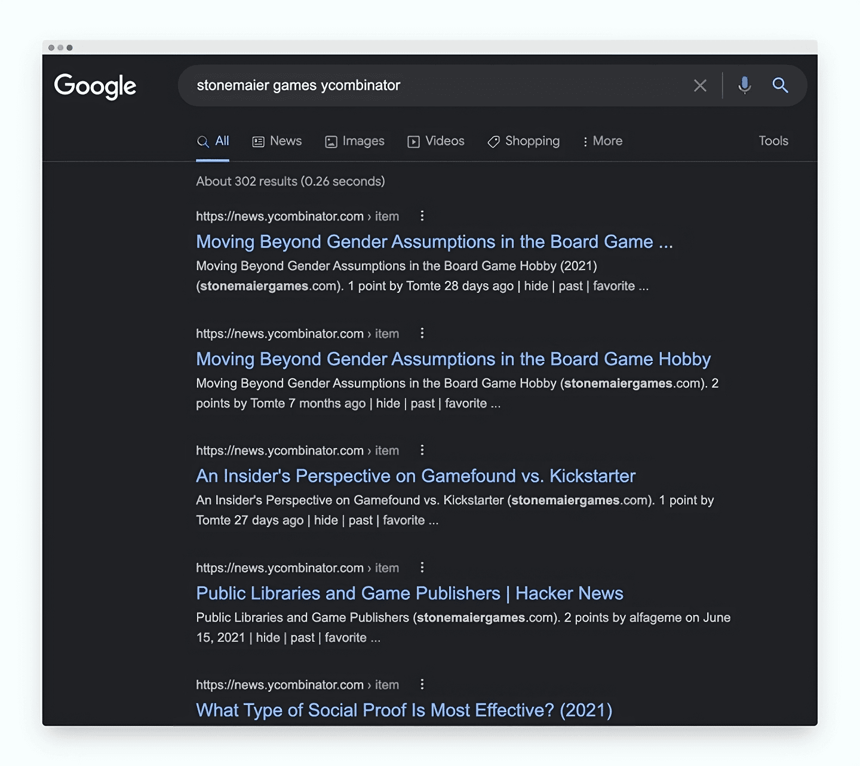Click the URL breadcrumb above Public Libraries result

coord(297,568)
